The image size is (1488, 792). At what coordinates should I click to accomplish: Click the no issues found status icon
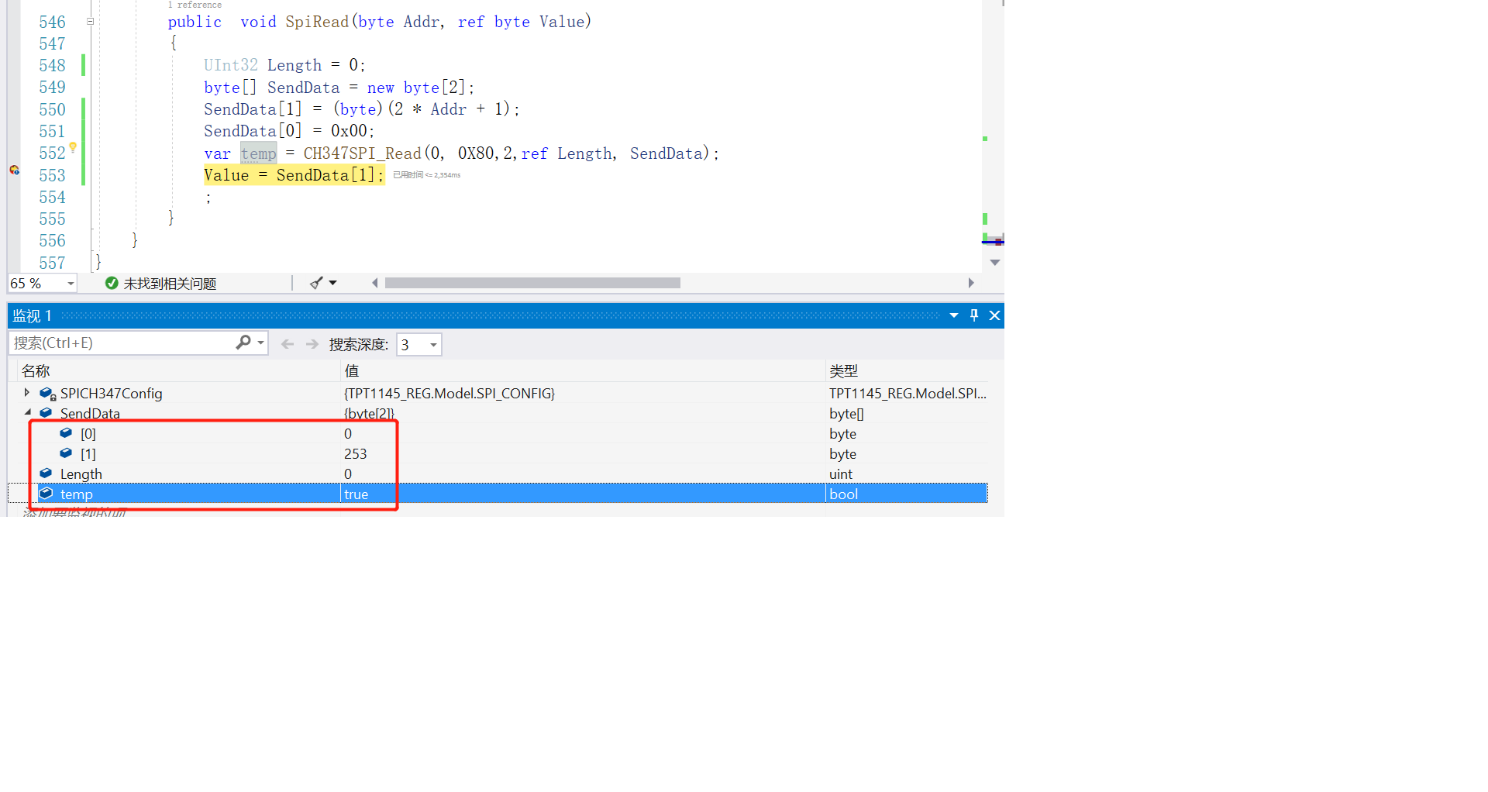click(112, 284)
